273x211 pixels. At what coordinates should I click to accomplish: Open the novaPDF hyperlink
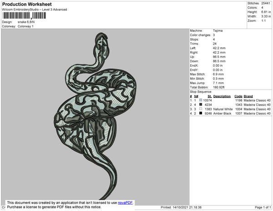click(125, 203)
